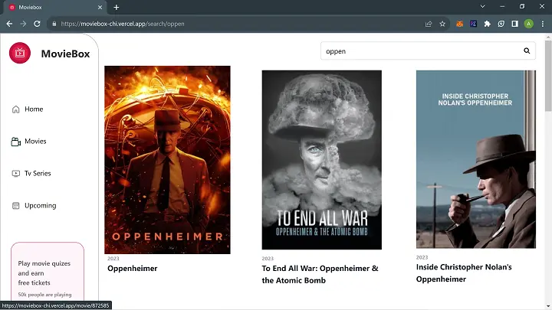Click 2023 year under Oppenheimer
Screen dimensions: 552x310
click(x=113, y=259)
